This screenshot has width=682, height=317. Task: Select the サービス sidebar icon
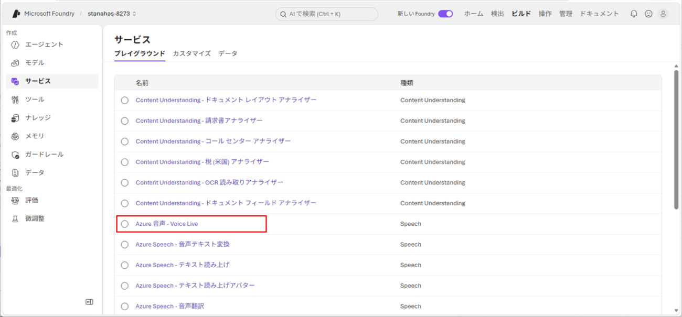(15, 81)
